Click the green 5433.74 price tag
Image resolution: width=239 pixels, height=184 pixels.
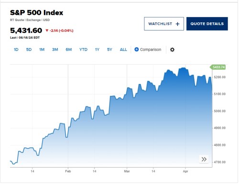[x=217, y=67]
